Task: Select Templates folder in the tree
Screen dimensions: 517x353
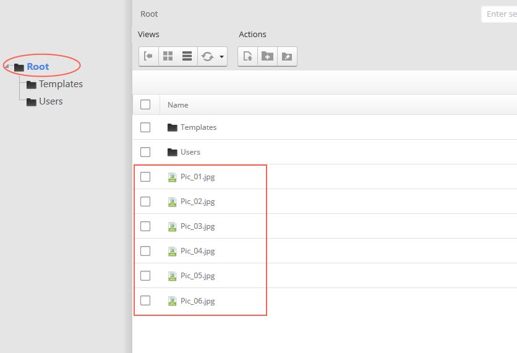Action: pos(60,84)
